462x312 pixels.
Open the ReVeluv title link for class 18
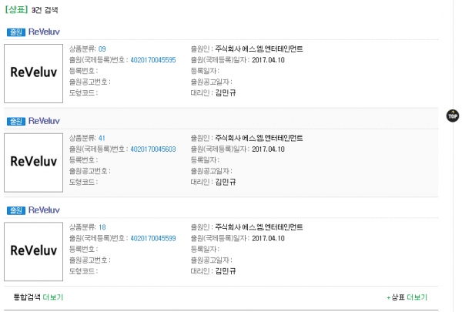[x=43, y=210]
